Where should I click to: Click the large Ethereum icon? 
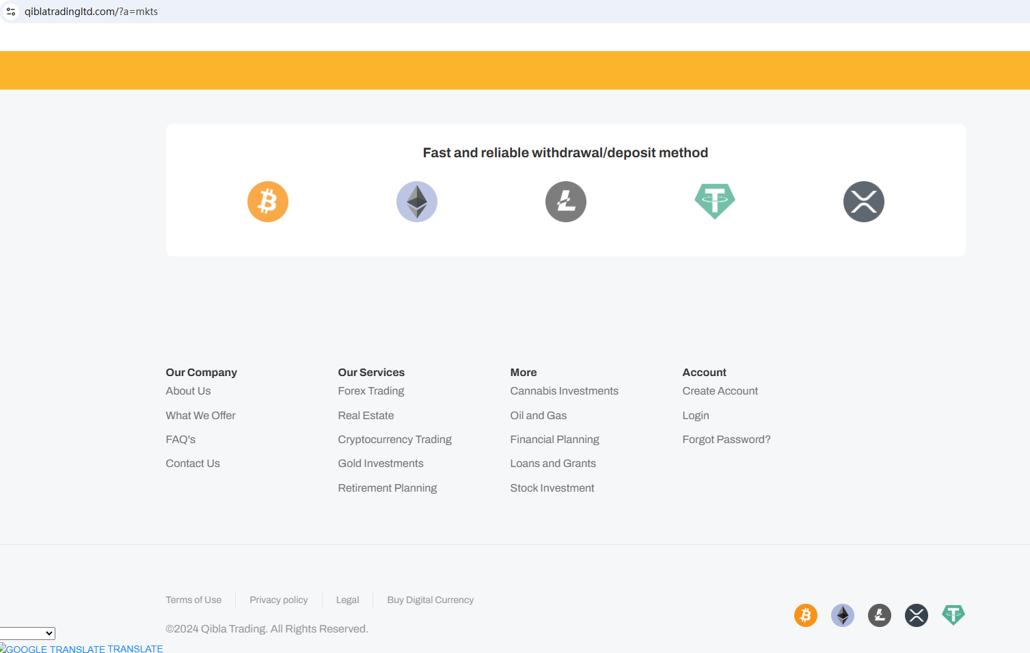(417, 202)
